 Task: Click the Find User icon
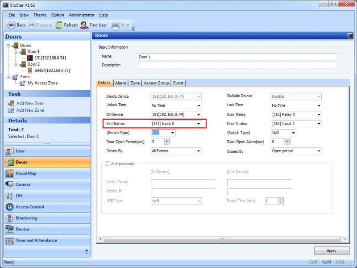84,25
